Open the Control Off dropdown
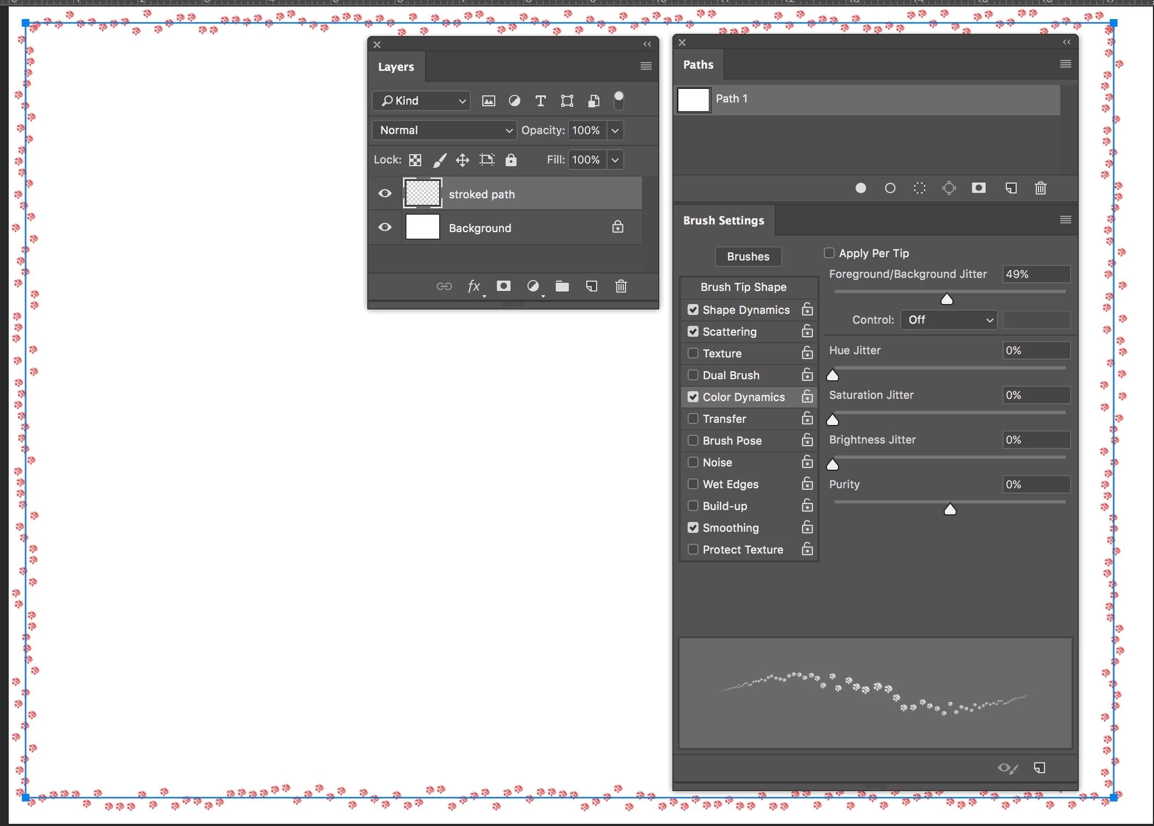Viewport: 1154px width, 826px height. [x=949, y=320]
